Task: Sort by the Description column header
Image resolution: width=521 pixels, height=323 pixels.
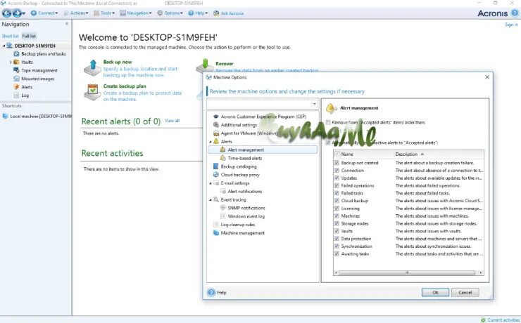Action: pos(406,154)
